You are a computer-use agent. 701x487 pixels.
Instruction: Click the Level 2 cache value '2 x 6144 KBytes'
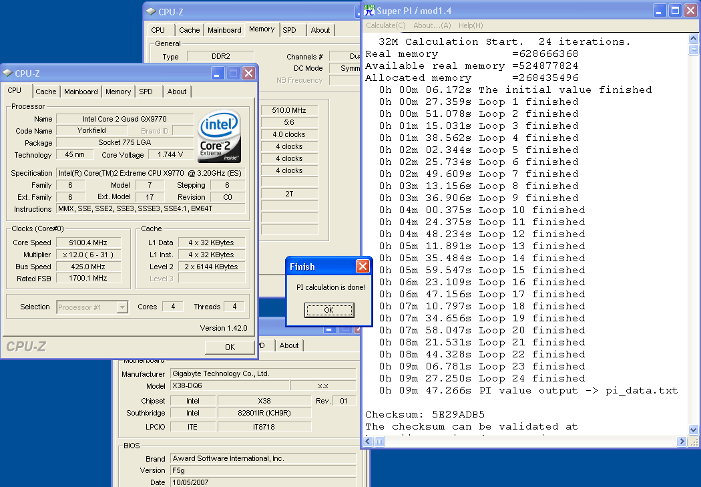click(212, 267)
